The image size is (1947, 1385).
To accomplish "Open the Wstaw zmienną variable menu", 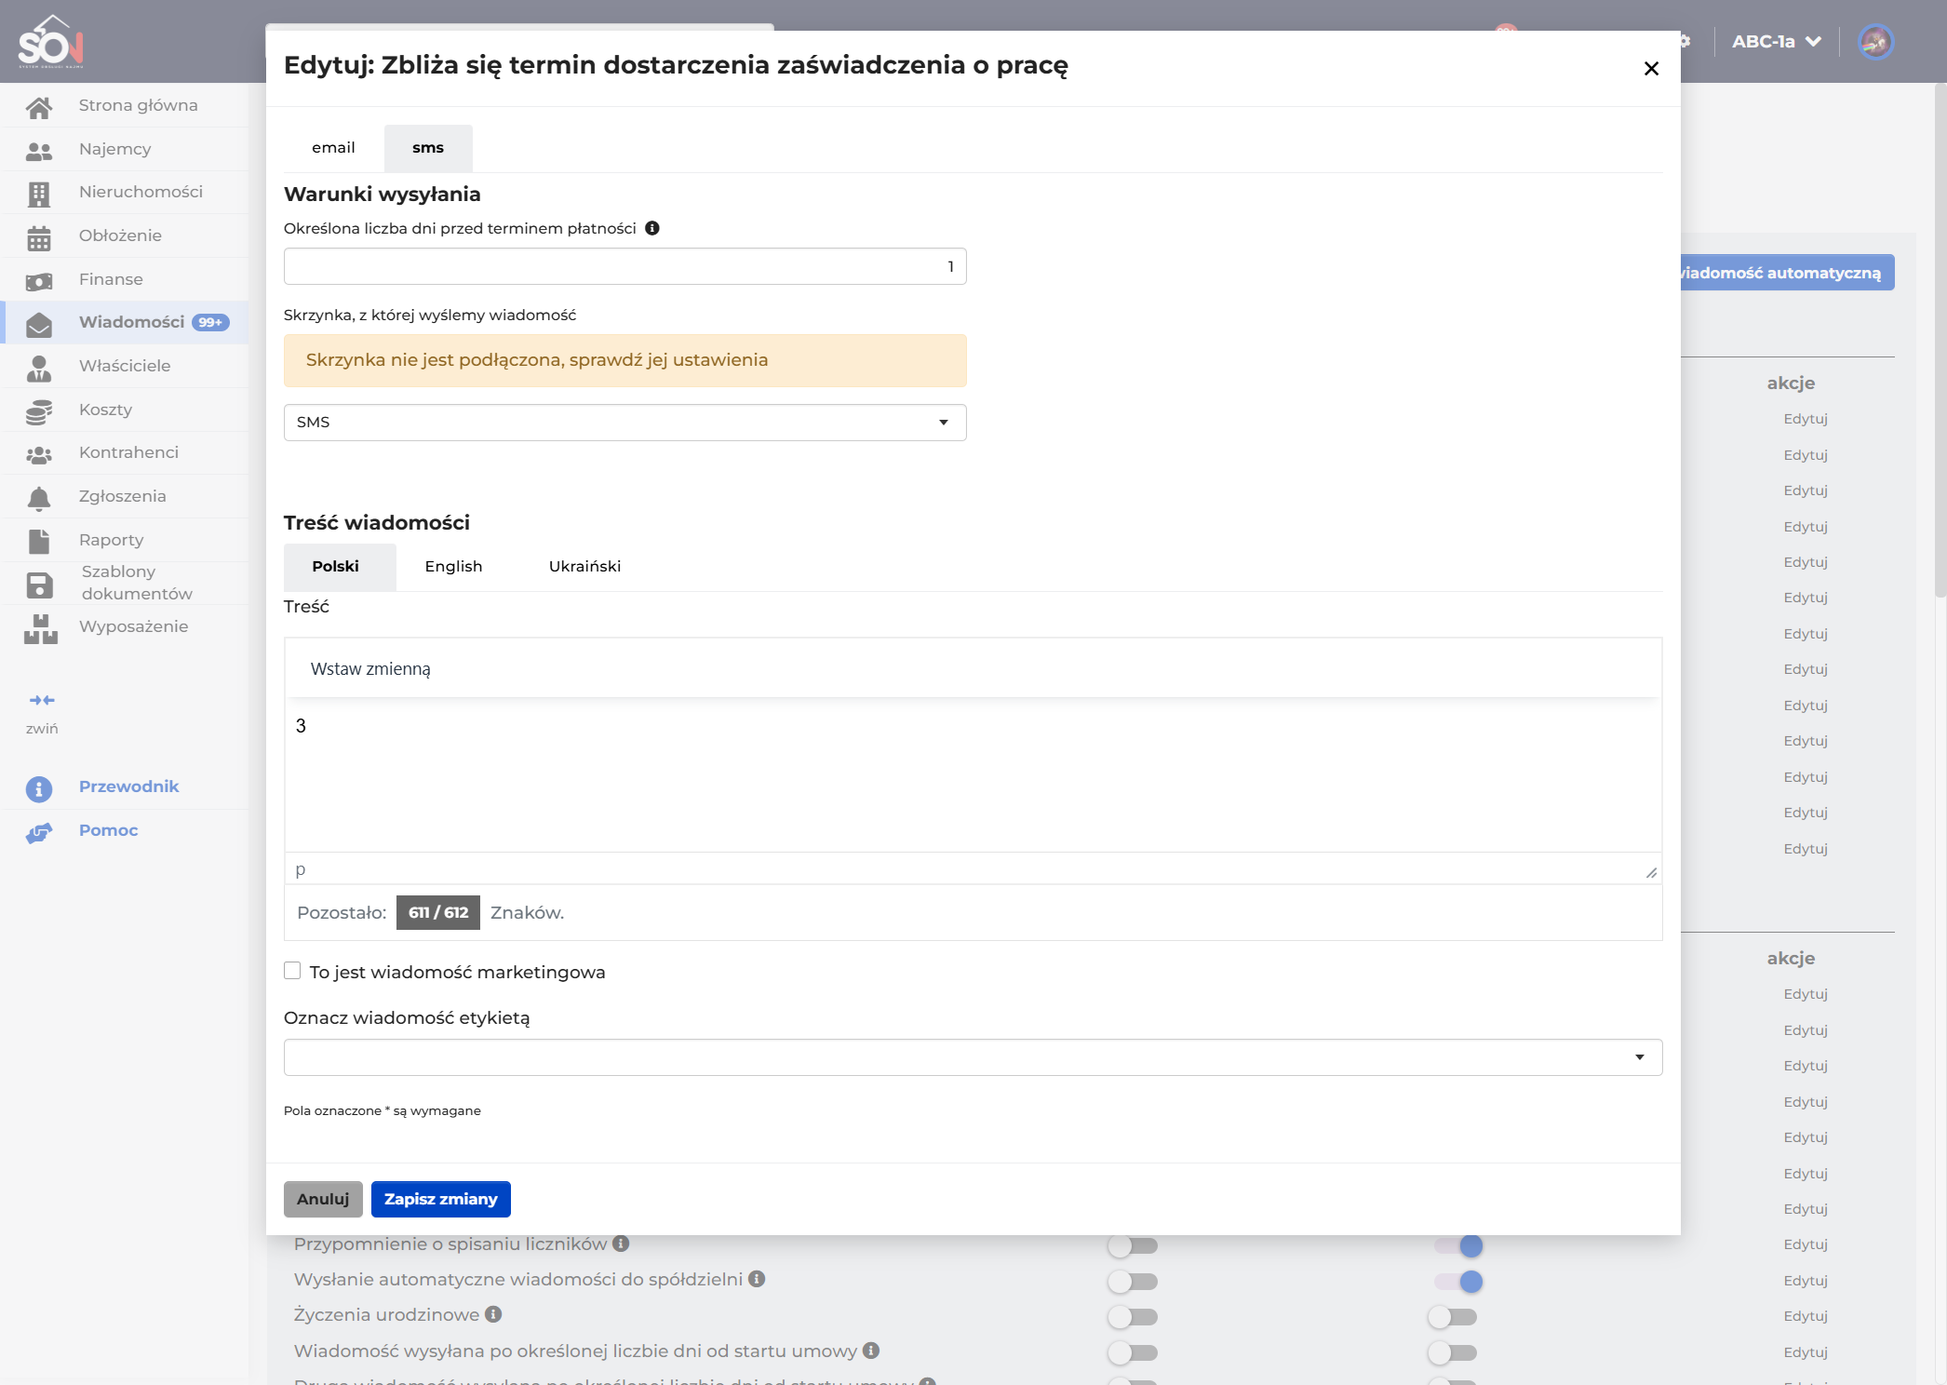I will click(x=370, y=669).
